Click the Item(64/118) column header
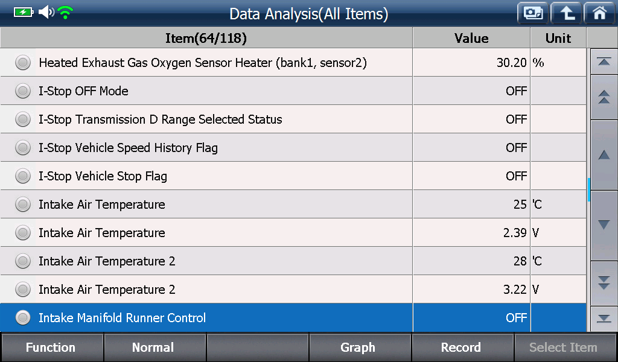 (206, 38)
